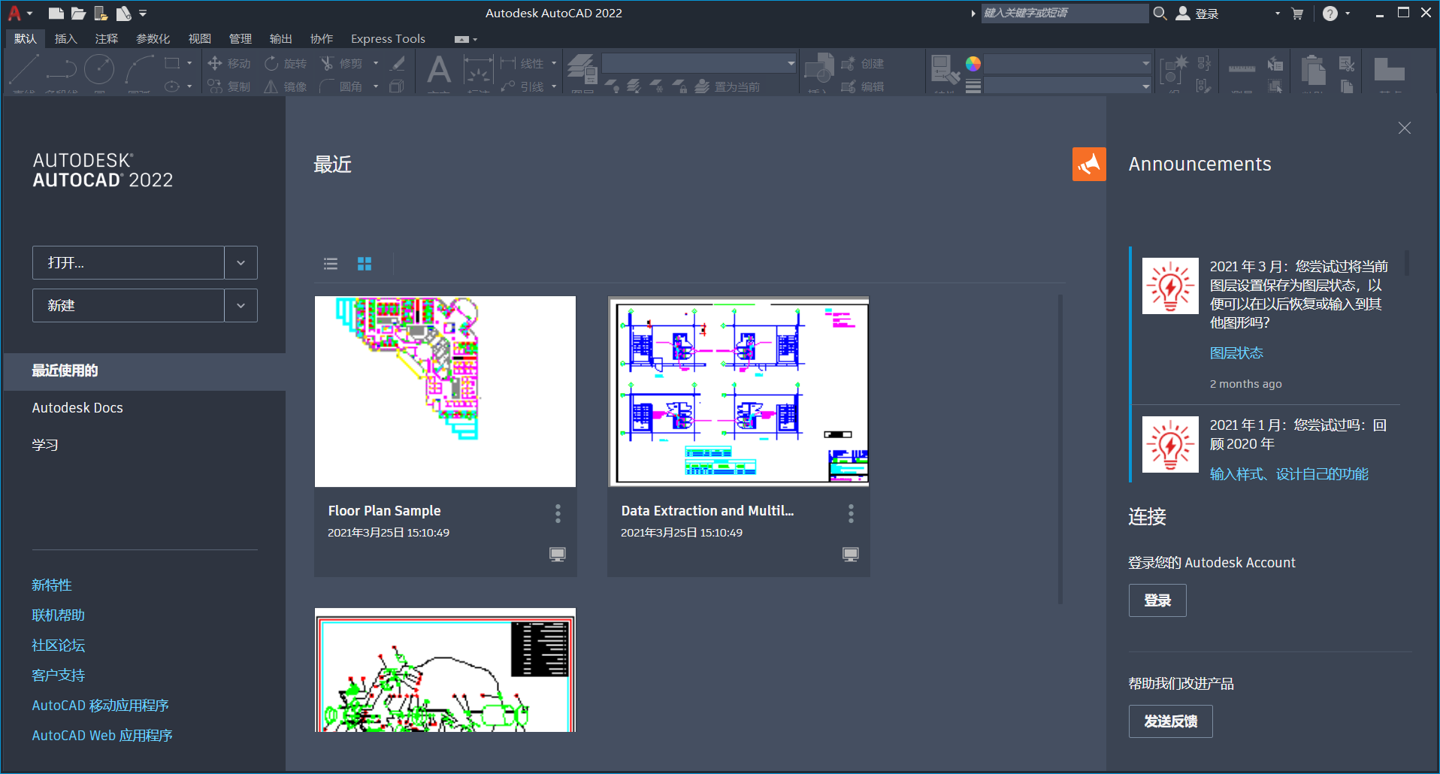Click the 登录 button under Autodesk Account
Screen dimensions: 1440x774
pyautogui.click(x=1157, y=600)
